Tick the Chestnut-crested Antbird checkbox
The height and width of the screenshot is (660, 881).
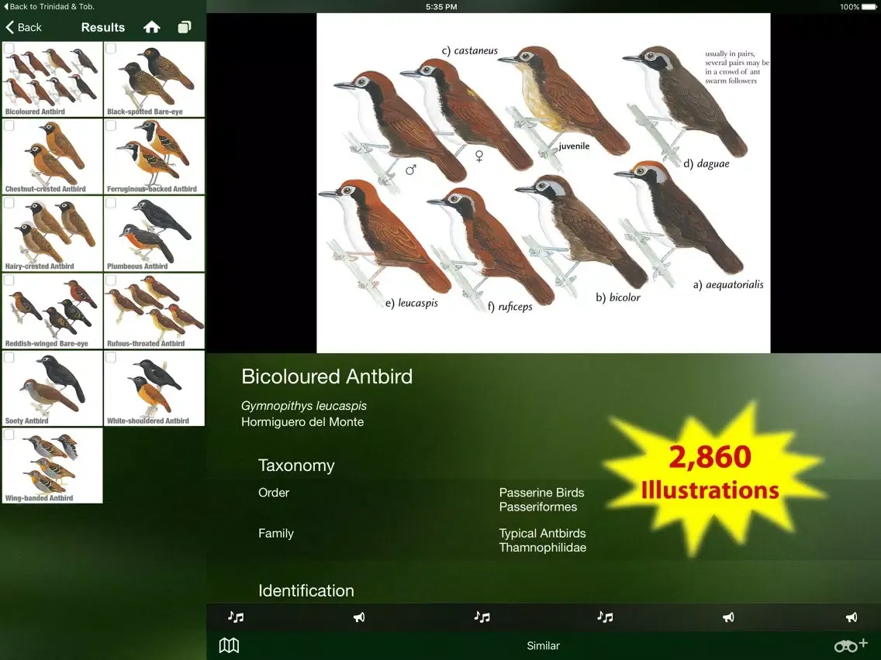[9, 125]
